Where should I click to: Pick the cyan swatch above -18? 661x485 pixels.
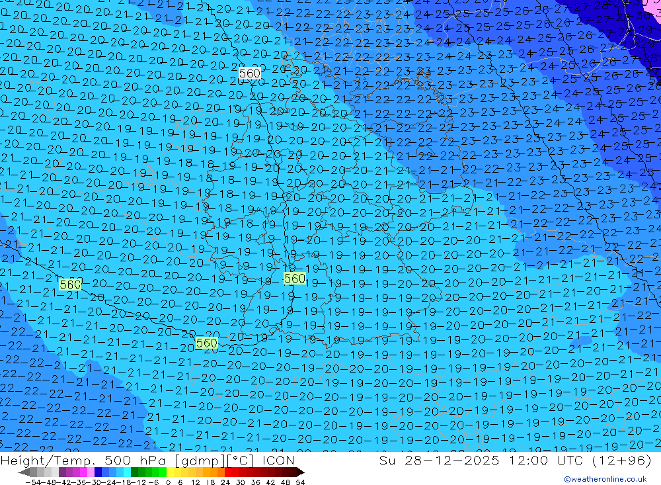[x=127, y=472]
